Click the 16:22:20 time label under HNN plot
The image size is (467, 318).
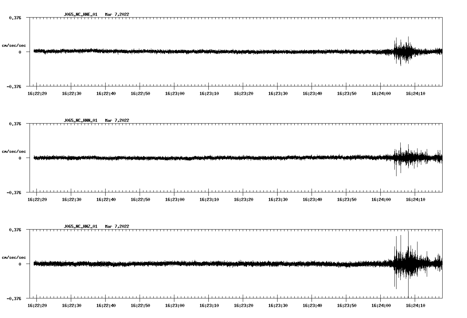[37, 200]
